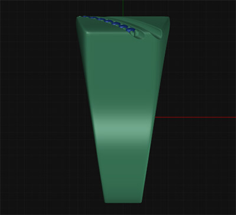Click the dark lower portion of the shank
Viewport: 236px width, 215px height.
pyautogui.click(x=123, y=172)
